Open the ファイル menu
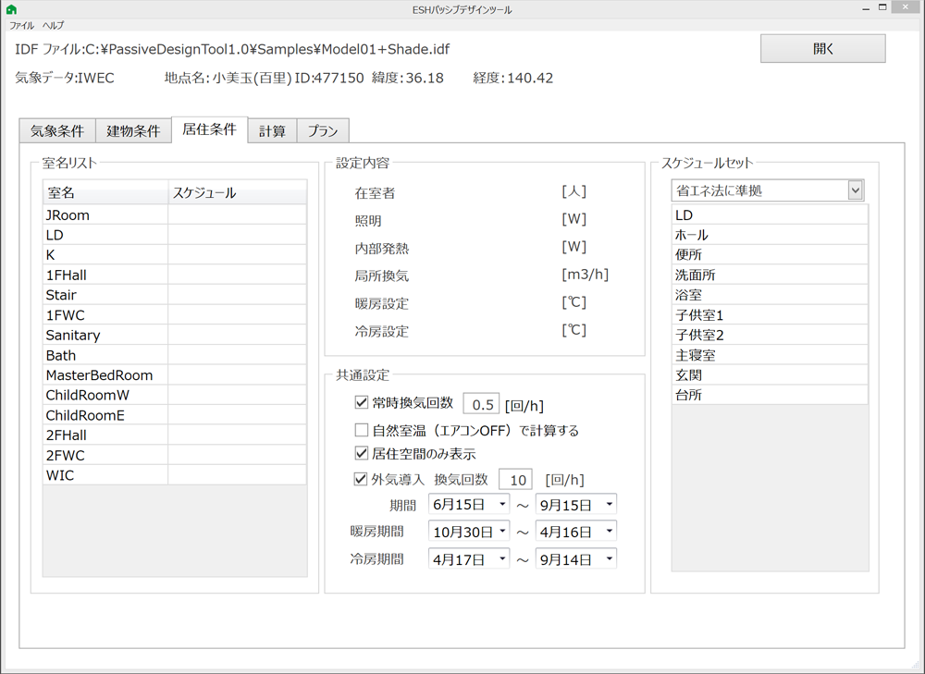The height and width of the screenshot is (674, 925). tap(21, 26)
